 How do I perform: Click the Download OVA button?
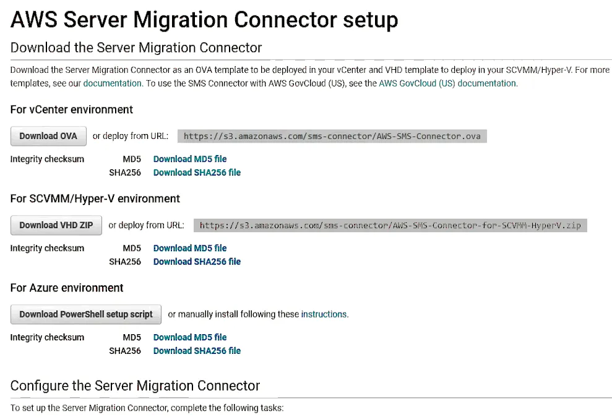click(x=48, y=136)
